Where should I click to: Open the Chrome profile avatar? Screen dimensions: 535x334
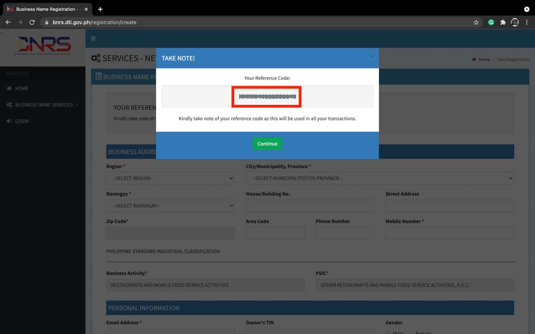515,22
